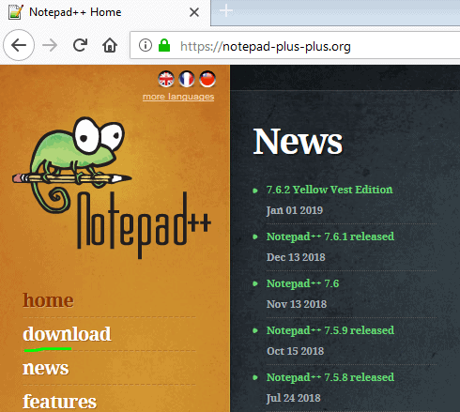Open the download menu item

point(67,334)
